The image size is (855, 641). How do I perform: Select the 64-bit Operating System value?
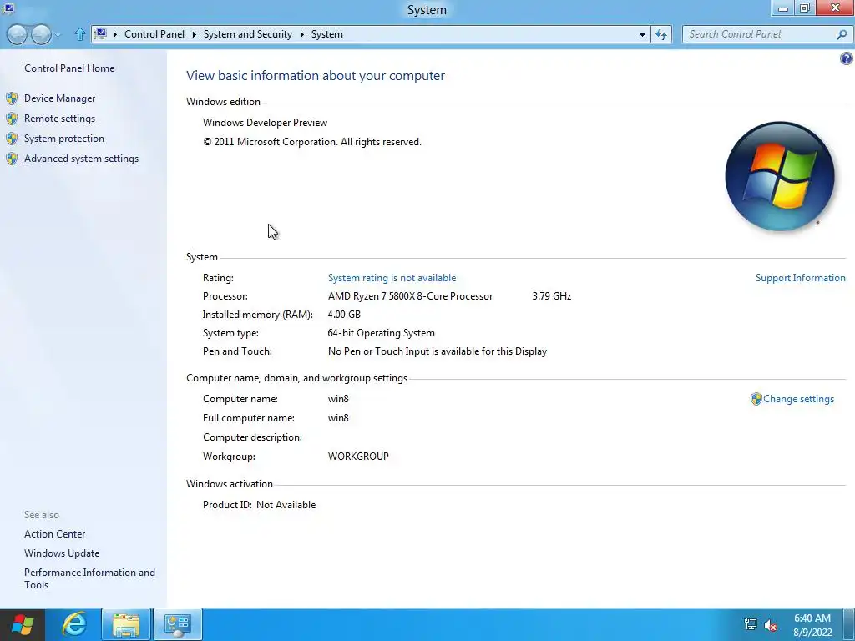[381, 333]
